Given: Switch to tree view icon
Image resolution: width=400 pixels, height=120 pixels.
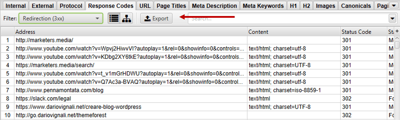Looking at the screenshot, I should pos(126,18).
